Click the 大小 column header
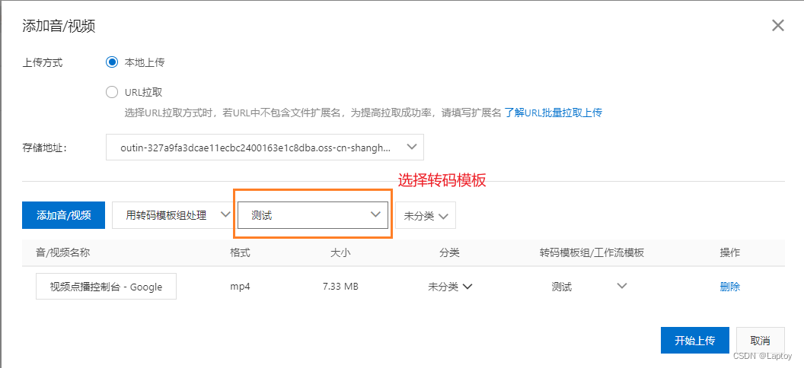The image size is (804, 368). (x=340, y=252)
